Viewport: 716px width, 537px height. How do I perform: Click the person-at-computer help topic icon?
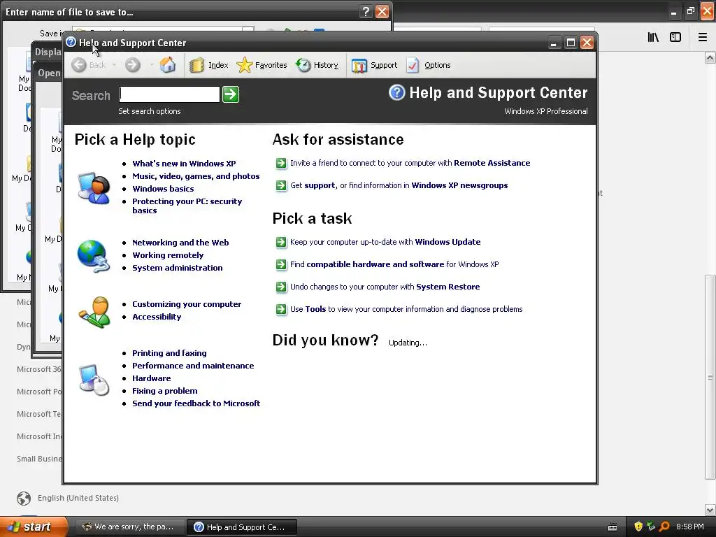(94, 187)
